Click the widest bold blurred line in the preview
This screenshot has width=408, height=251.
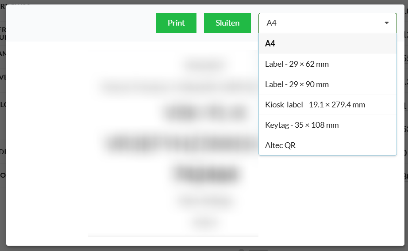pyautogui.click(x=181, y=143)
